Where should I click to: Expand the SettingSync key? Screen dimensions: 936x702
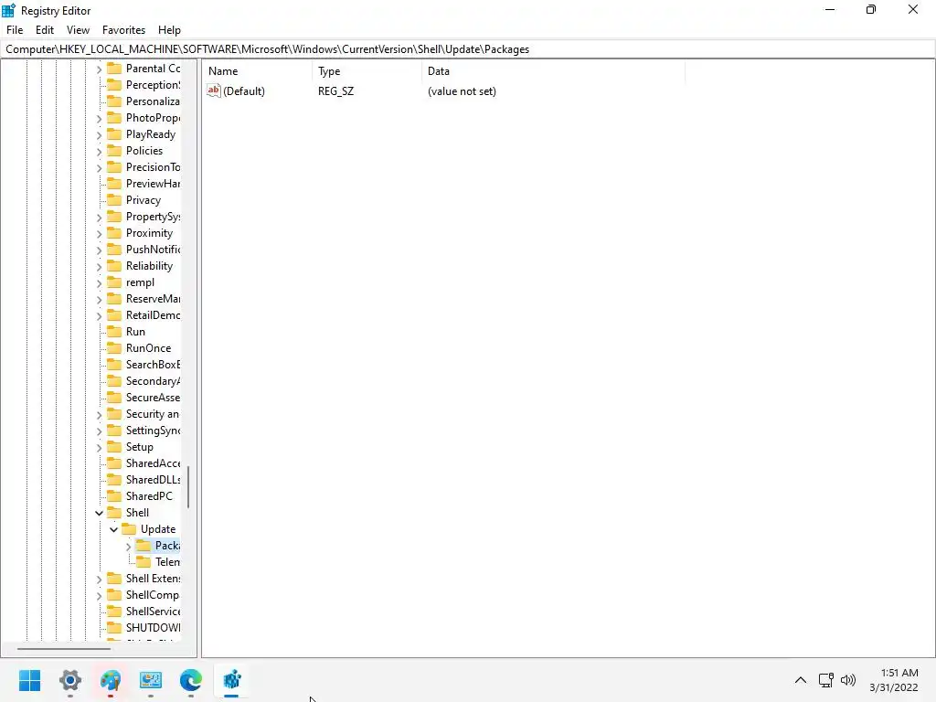(x=99, y=431)
